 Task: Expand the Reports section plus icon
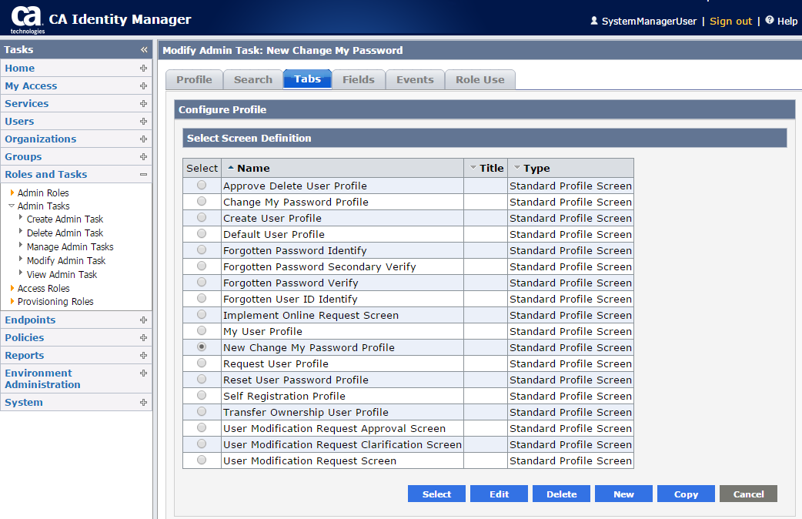(x=143, y=356)
